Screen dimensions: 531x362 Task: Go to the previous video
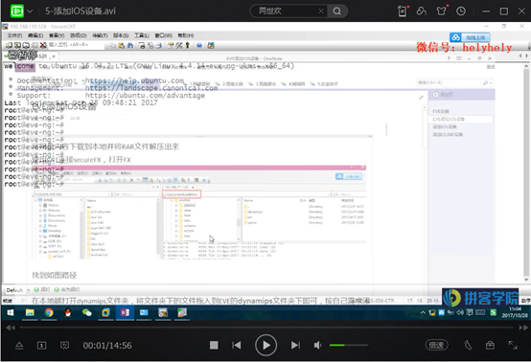(x=237, y=345)
